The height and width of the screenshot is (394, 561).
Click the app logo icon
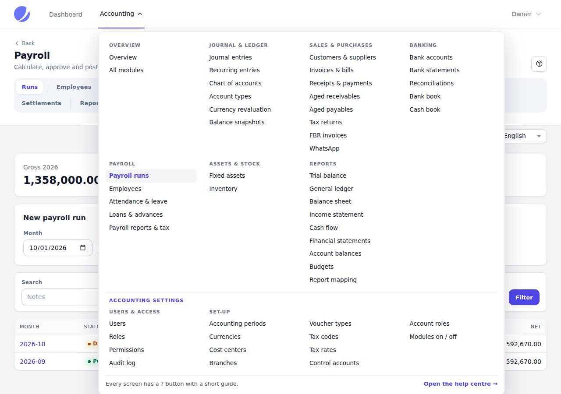pyautogui.click(x=22, y=14)
